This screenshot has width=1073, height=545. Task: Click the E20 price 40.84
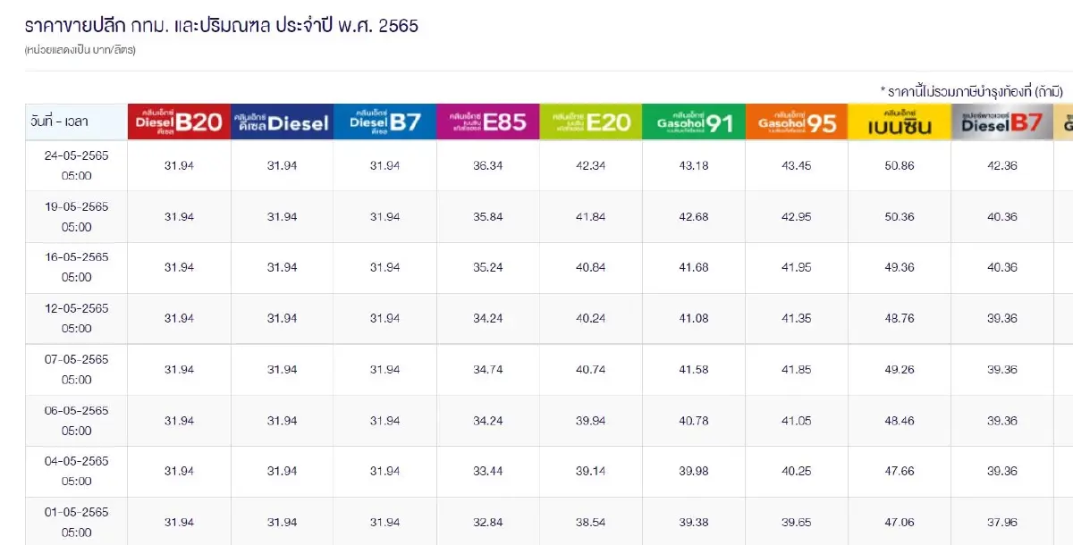pyautogui.click(x=591, y=267)
